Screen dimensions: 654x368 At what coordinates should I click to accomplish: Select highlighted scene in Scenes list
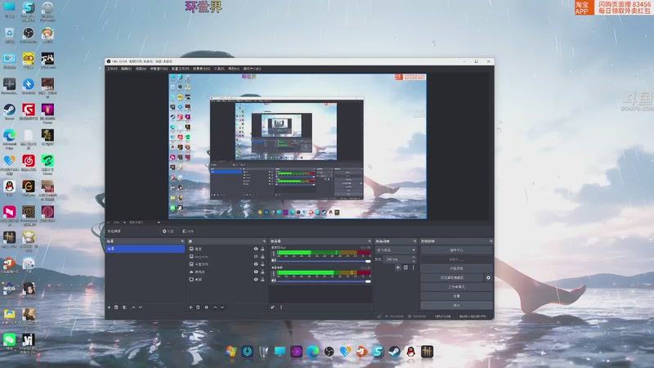click(x=145, y=249)
